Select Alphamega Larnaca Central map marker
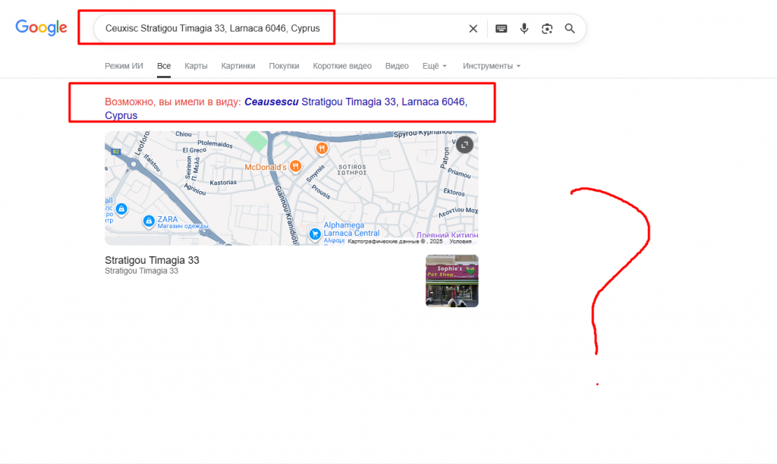 314,234
